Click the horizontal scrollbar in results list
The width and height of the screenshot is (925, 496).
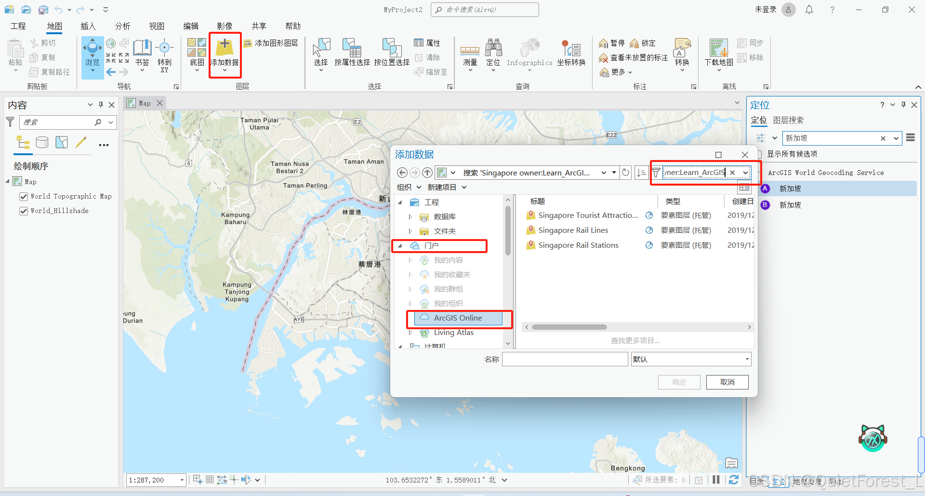pos(569,327)
